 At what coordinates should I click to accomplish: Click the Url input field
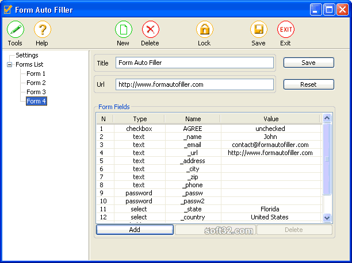(194, 84)
